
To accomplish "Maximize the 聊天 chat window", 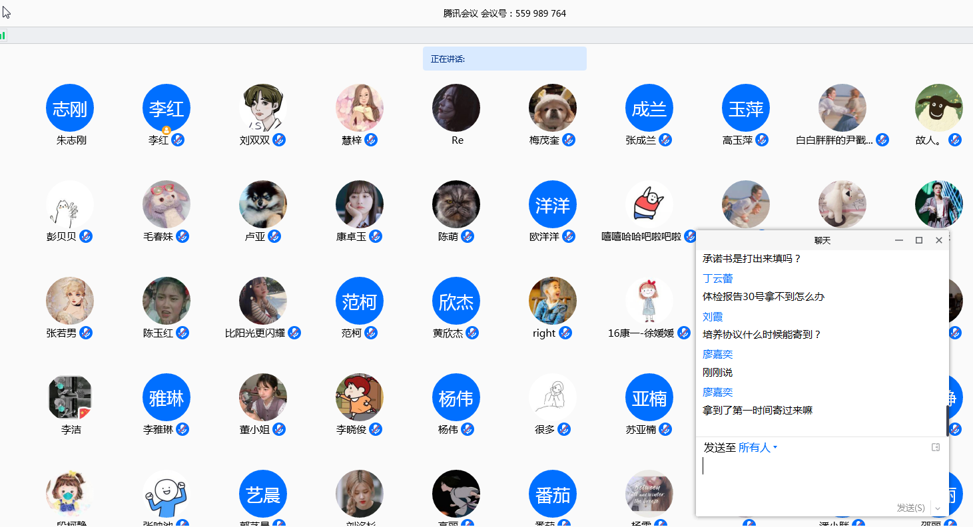I will tap(919, 240).
